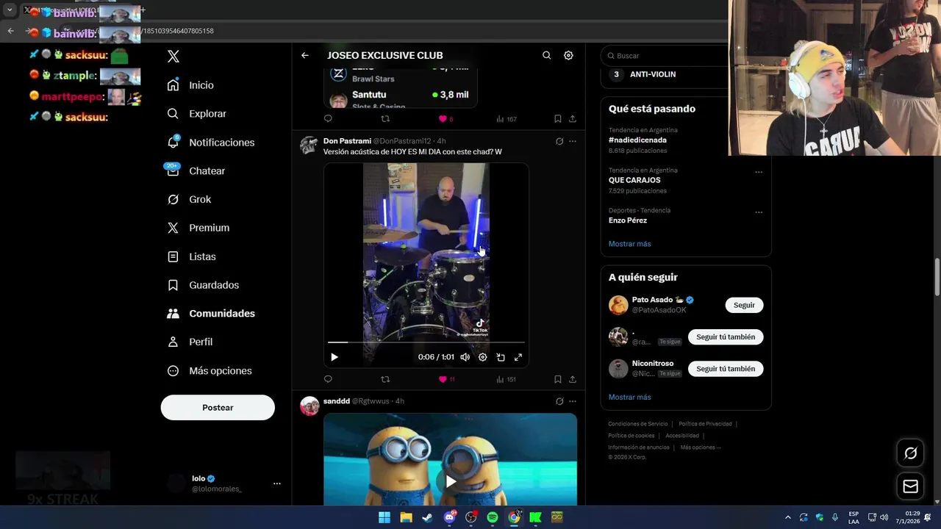Open Grok from sidebar
This screenshot has height=529, width=941.
click(190, 199)
